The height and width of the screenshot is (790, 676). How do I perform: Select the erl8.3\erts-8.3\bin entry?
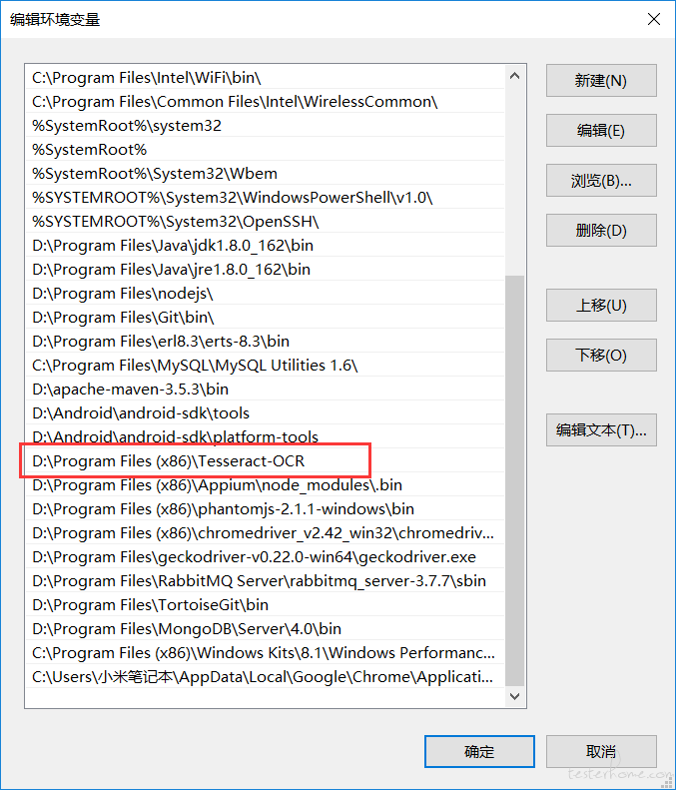[265, 342]
